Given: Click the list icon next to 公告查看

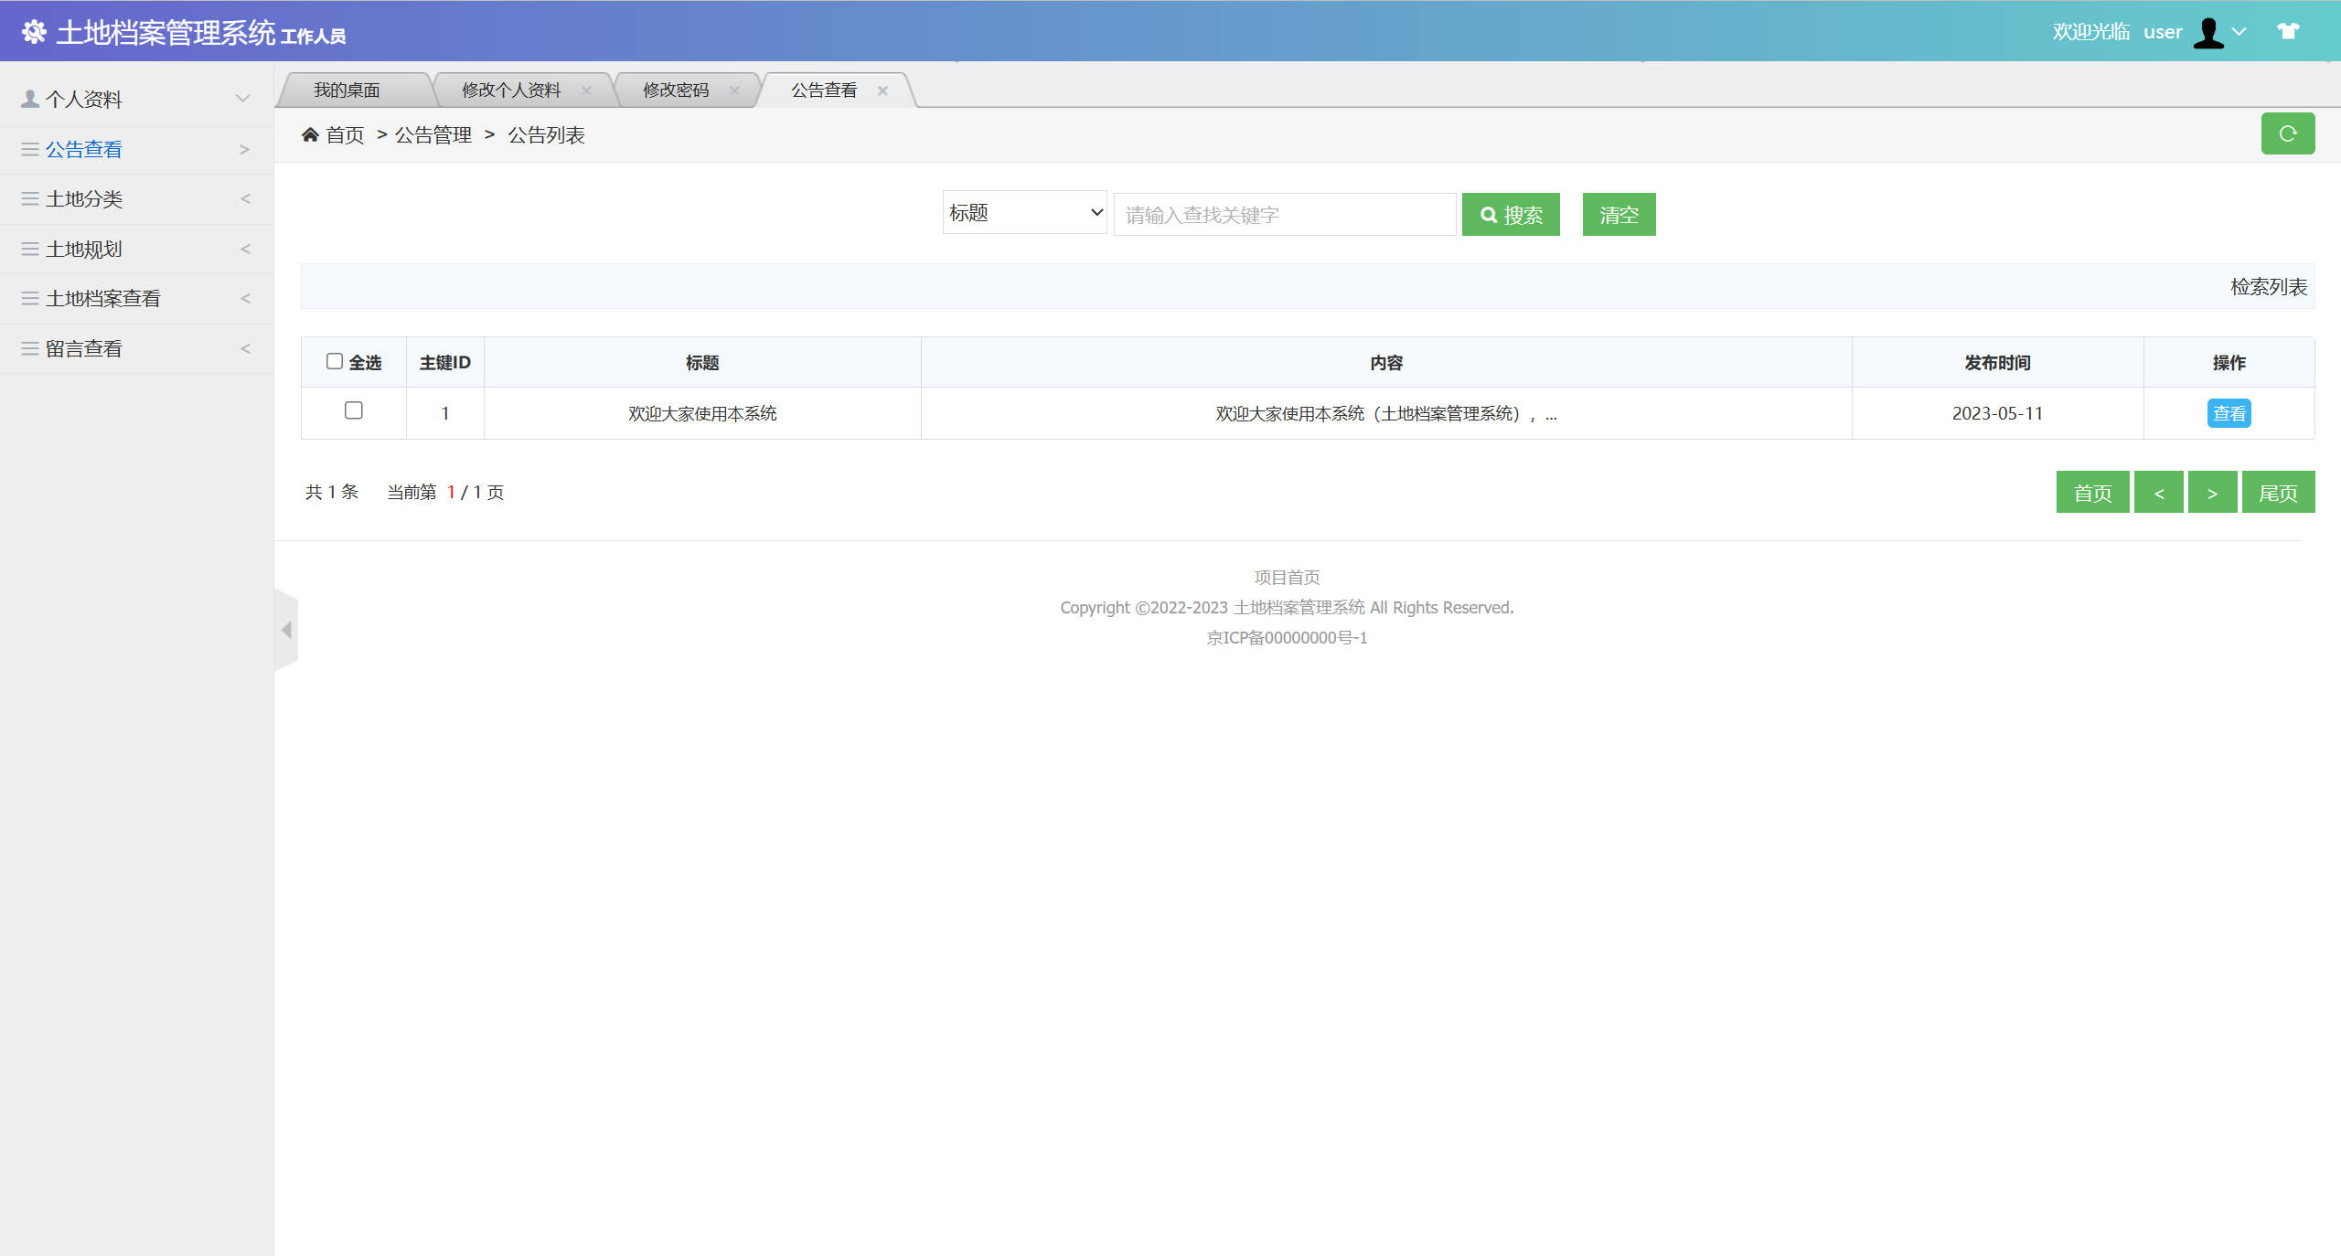Looking at the screenshot, I should coord(28,148).
